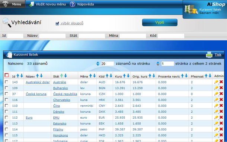
Task: Open the Chorvatsko link
Action: click(61, 100)
